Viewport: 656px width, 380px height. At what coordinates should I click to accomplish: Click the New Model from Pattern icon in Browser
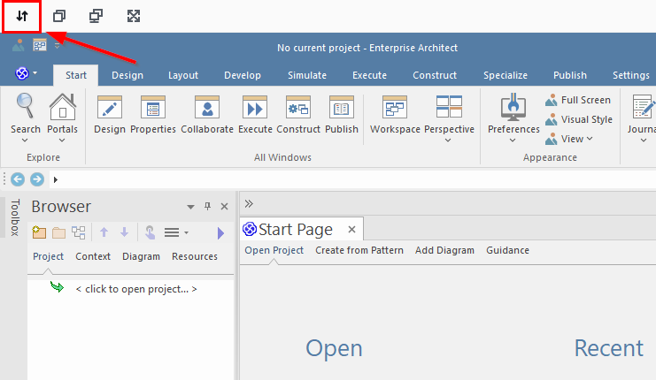[x=39, y=232]
